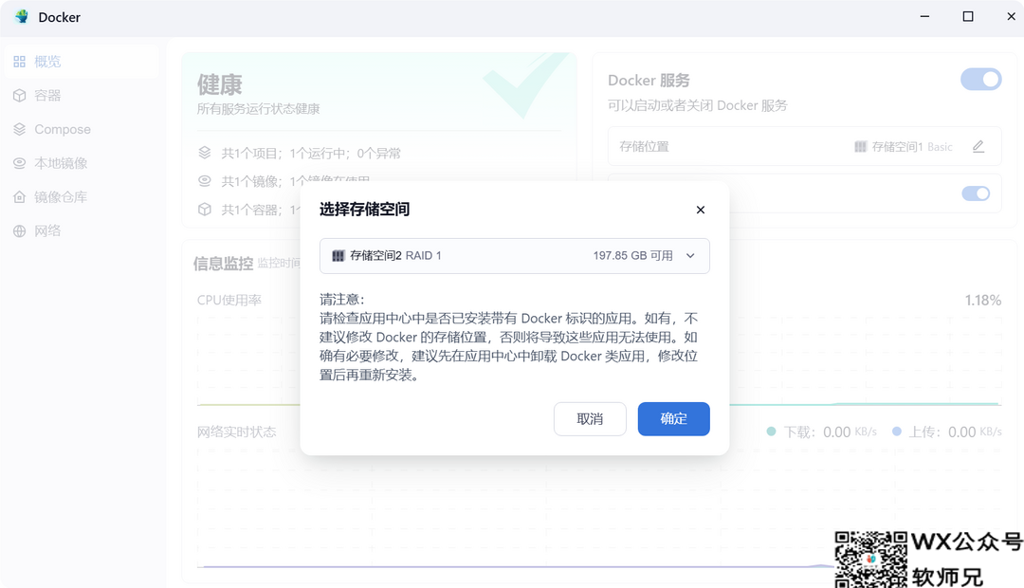Click the 网络 globe icon in sidebar
Viewport: 1024px width, 588px height.
(20, 230)
